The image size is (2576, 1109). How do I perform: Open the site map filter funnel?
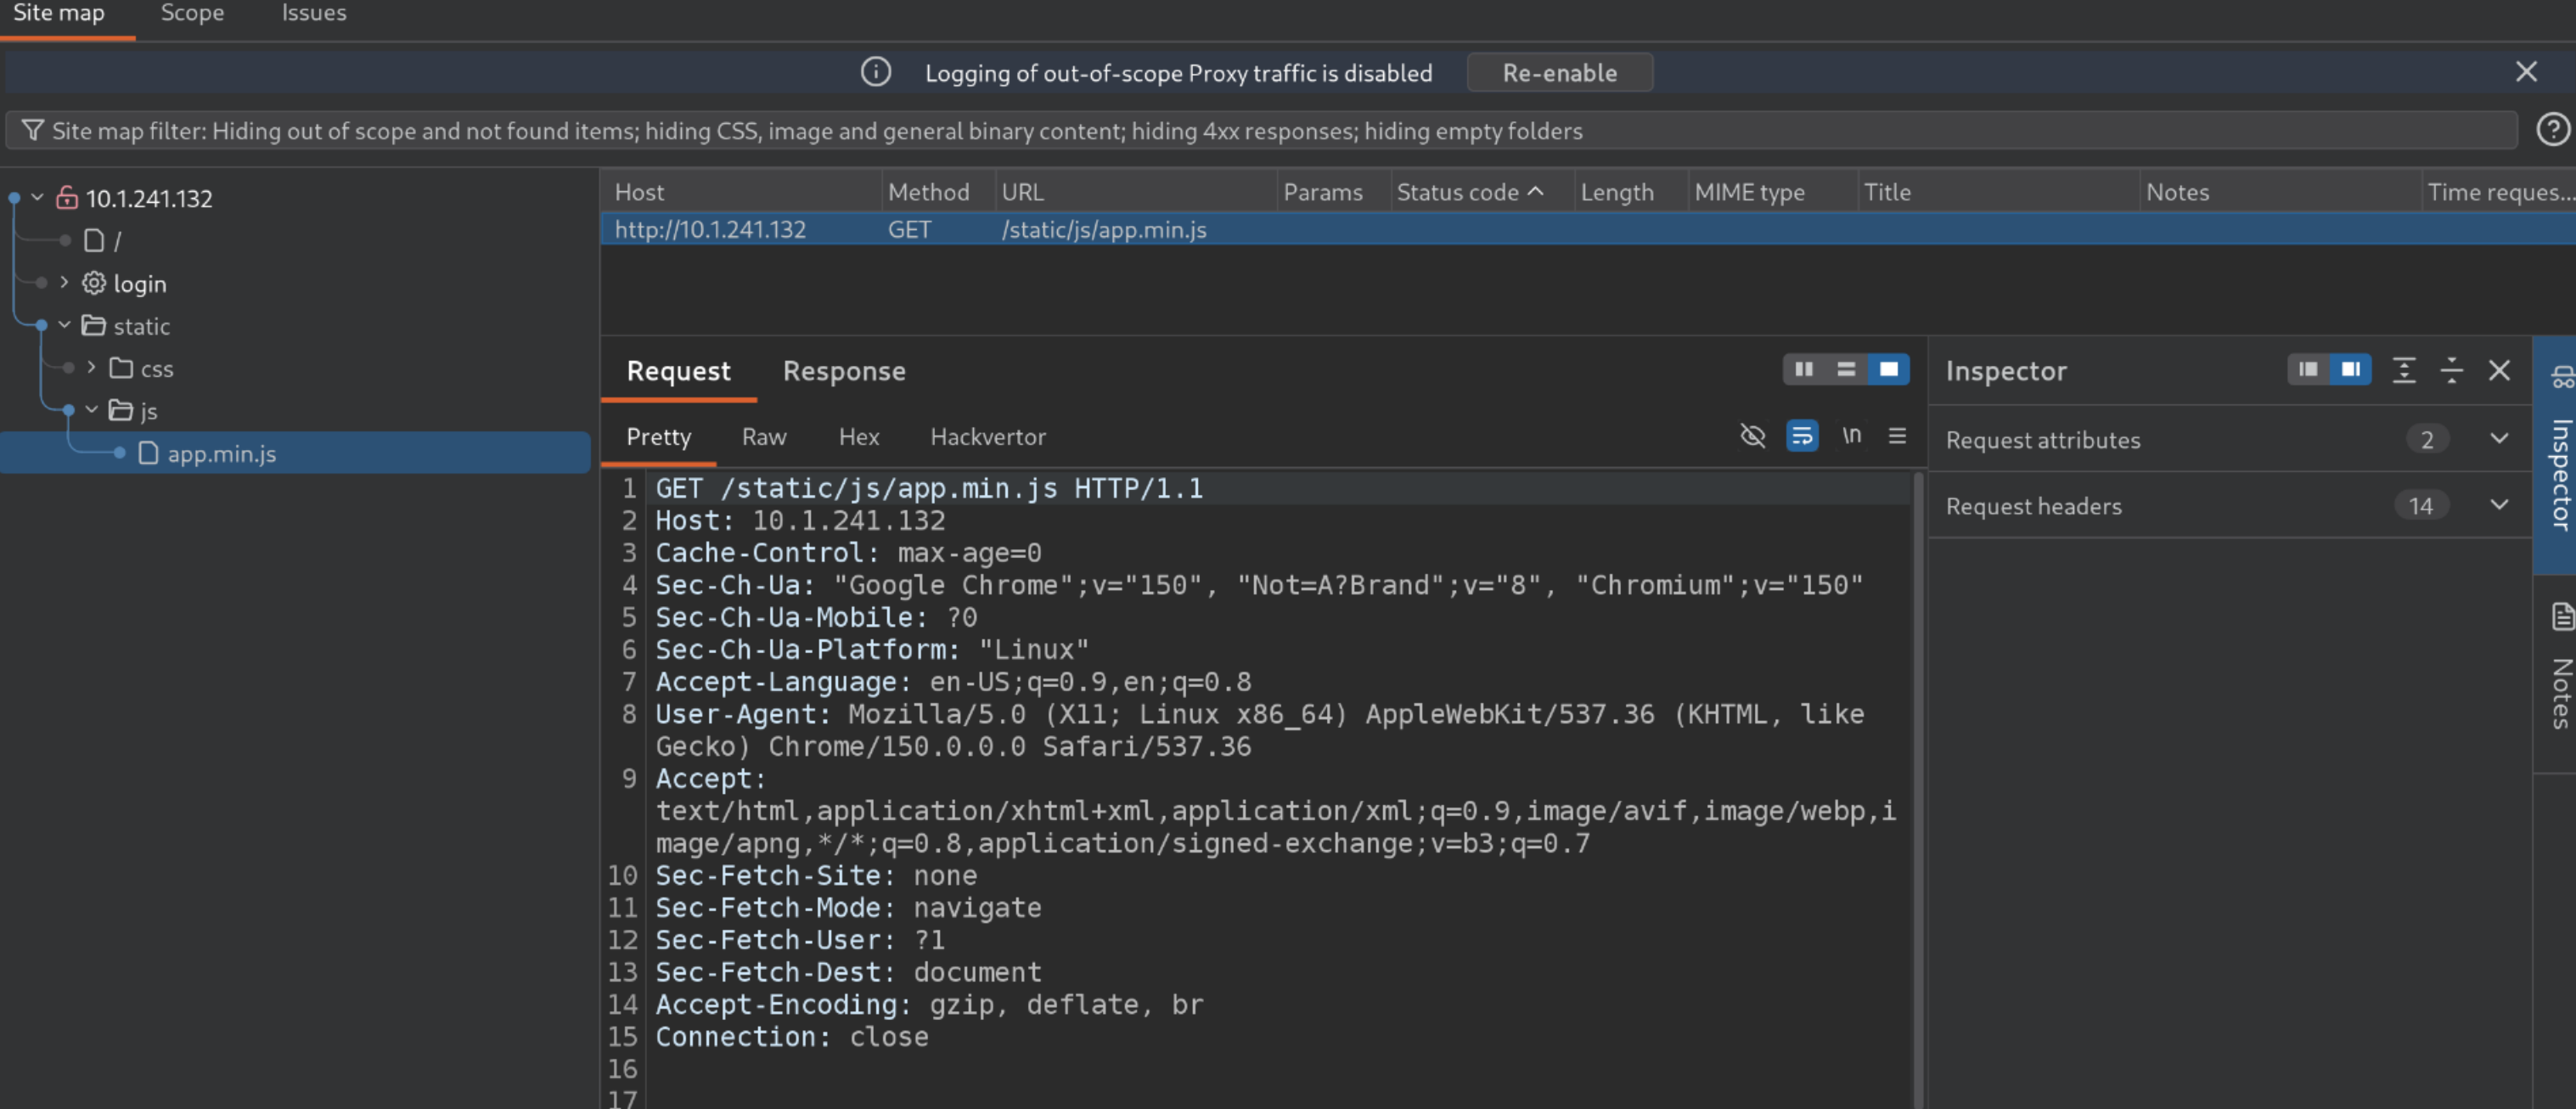click(x=32, y=131)
